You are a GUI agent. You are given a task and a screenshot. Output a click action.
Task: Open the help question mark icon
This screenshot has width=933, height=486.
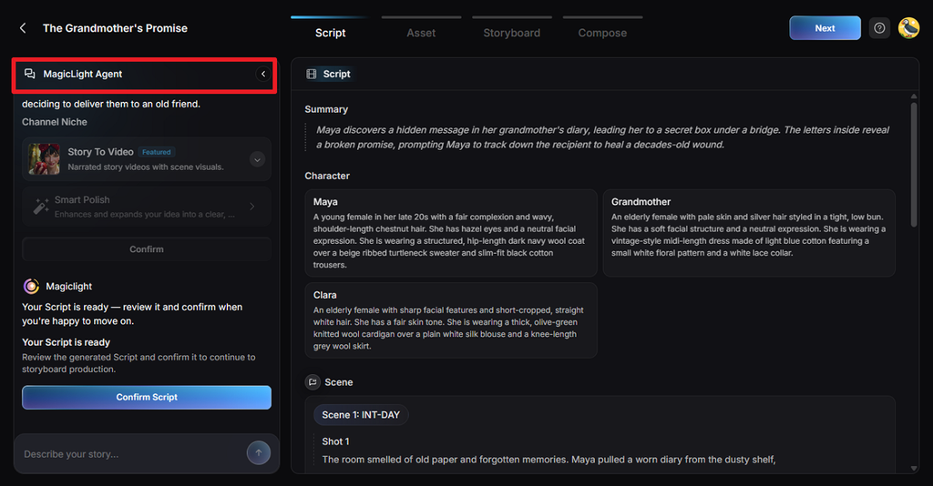[879, 28]
